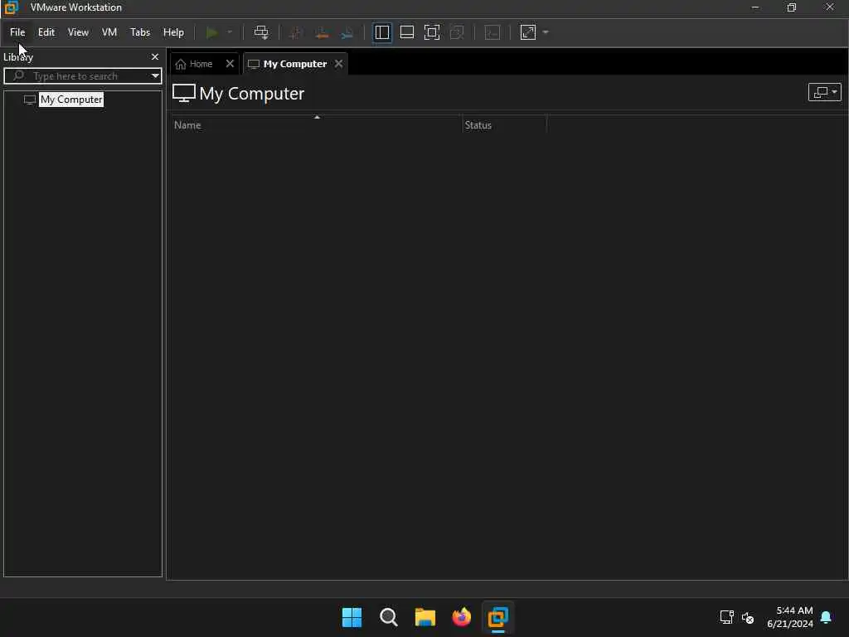The image size is (849, 637).
Task: Click the Revert to Snapshot toolbar icon
Action: coord(322,32)
